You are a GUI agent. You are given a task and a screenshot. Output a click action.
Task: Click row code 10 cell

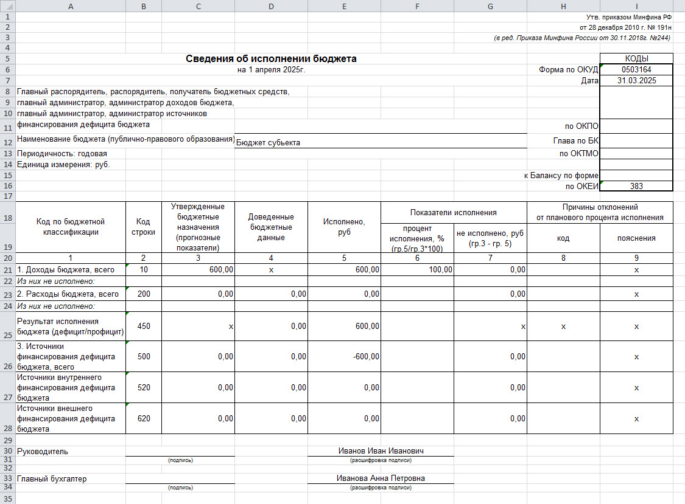tap(144, 270)
